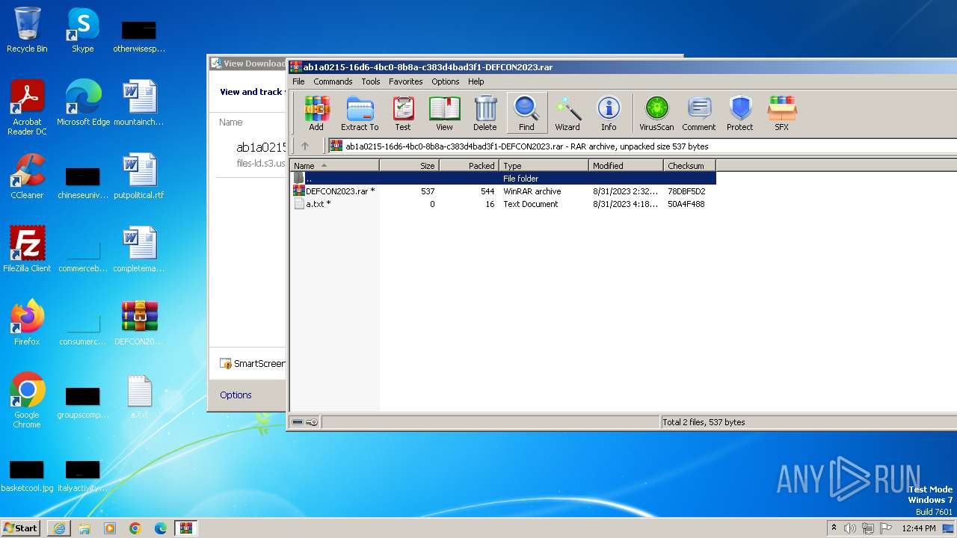Click the Protect shield icon
The image size is (957, 538).
pos(740,113)
